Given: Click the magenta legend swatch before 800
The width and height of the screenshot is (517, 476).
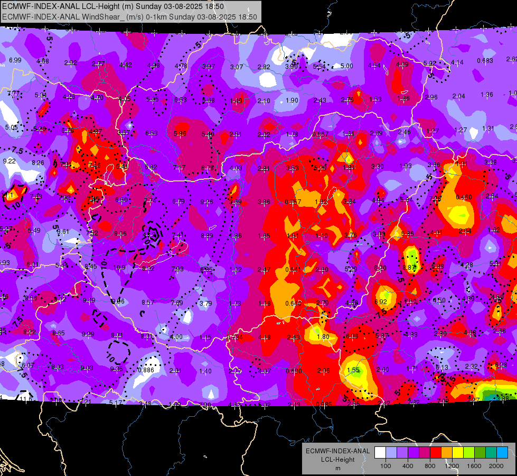Looking at the screenshot, I should (x=425, y=452).
